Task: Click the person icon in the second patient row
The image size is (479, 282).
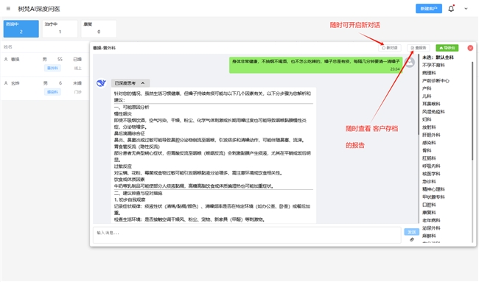Action: [x=6, y=83]
